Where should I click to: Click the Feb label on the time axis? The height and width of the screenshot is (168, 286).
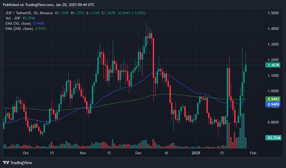253,153
